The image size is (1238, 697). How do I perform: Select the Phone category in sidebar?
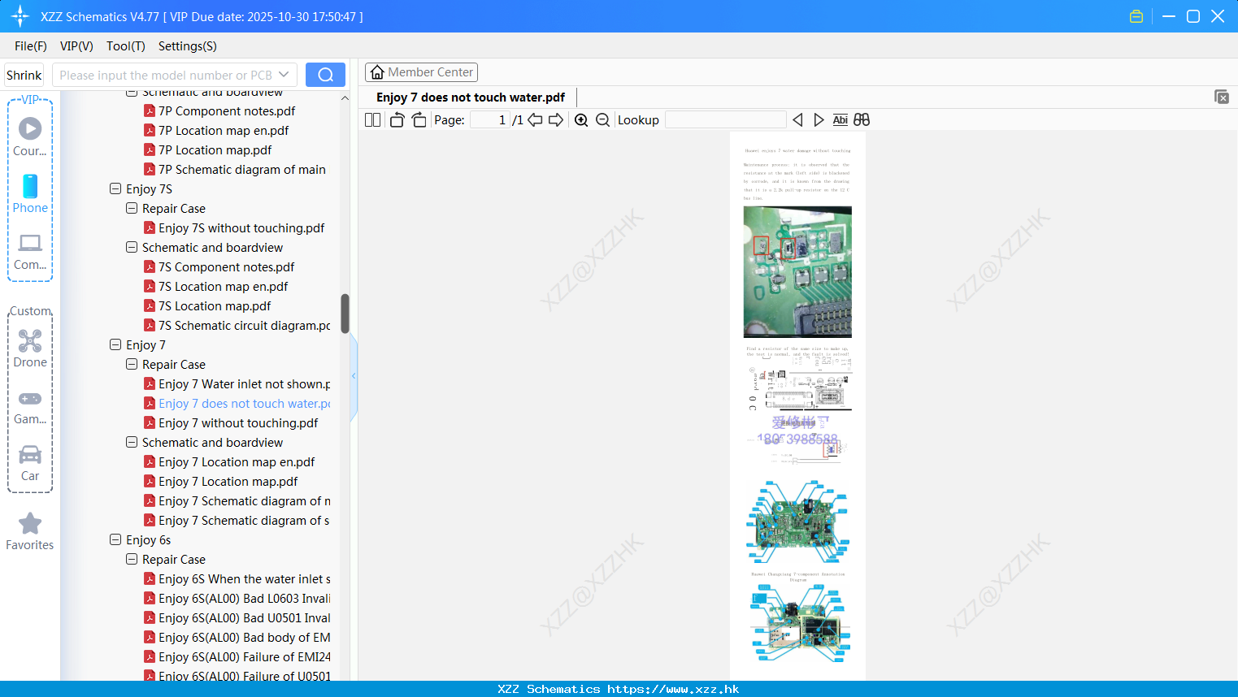[x=30, y=194]
